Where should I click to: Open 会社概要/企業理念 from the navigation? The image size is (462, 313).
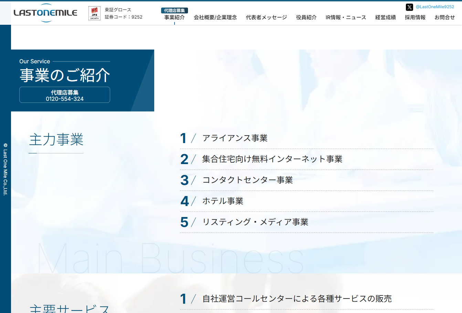pos(216,17)
